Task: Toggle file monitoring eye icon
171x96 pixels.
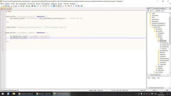Action: 66,6
